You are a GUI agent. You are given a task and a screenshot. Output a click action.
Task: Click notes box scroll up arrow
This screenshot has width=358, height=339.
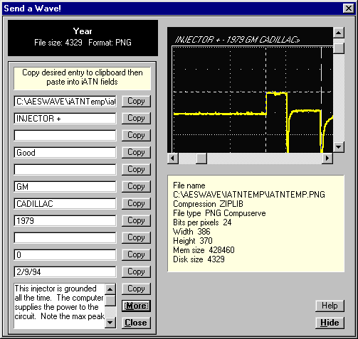(110, 289)
